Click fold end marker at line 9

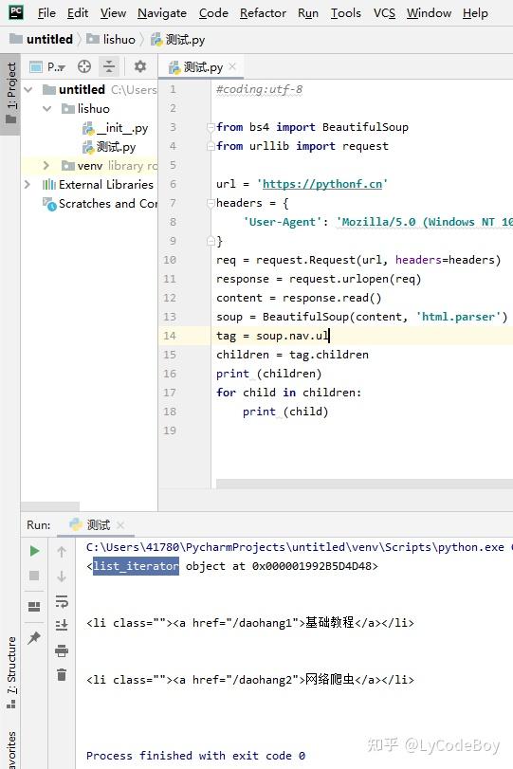pyautogui.click(x=211, y=241)
